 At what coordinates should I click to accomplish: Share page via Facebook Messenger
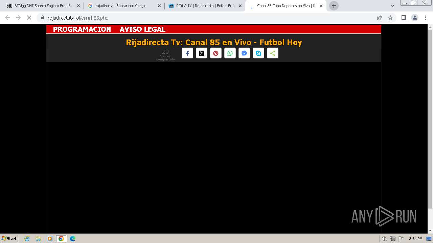[x=244, y=53]
